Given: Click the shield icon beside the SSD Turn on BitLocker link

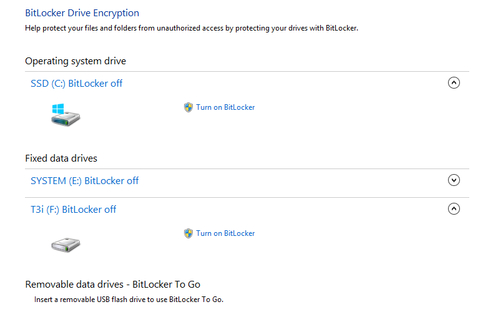Looking at the screenshot, I should coord(188,107).
